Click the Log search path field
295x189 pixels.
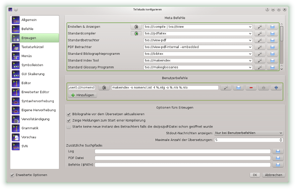182,151
